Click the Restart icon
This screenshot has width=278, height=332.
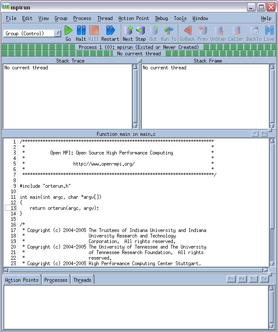[x=110, y=30]
